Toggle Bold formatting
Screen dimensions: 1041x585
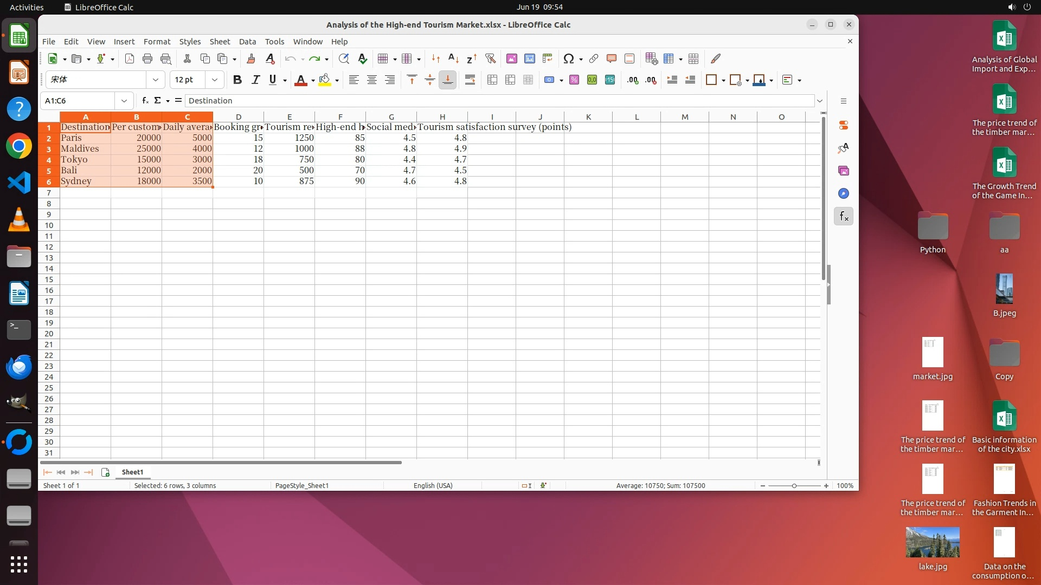[237, 80]
